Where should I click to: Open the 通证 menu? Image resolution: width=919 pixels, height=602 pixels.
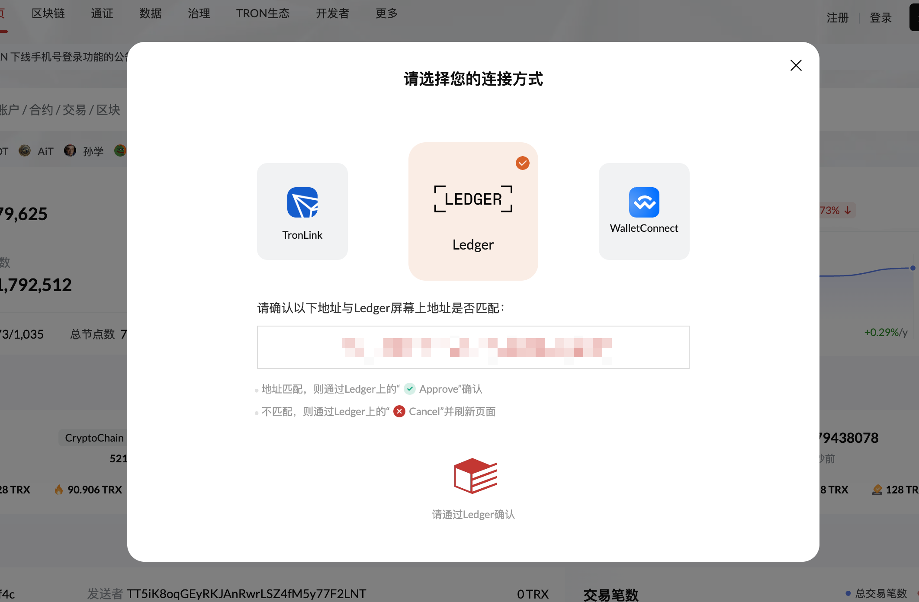pos(102,13)
